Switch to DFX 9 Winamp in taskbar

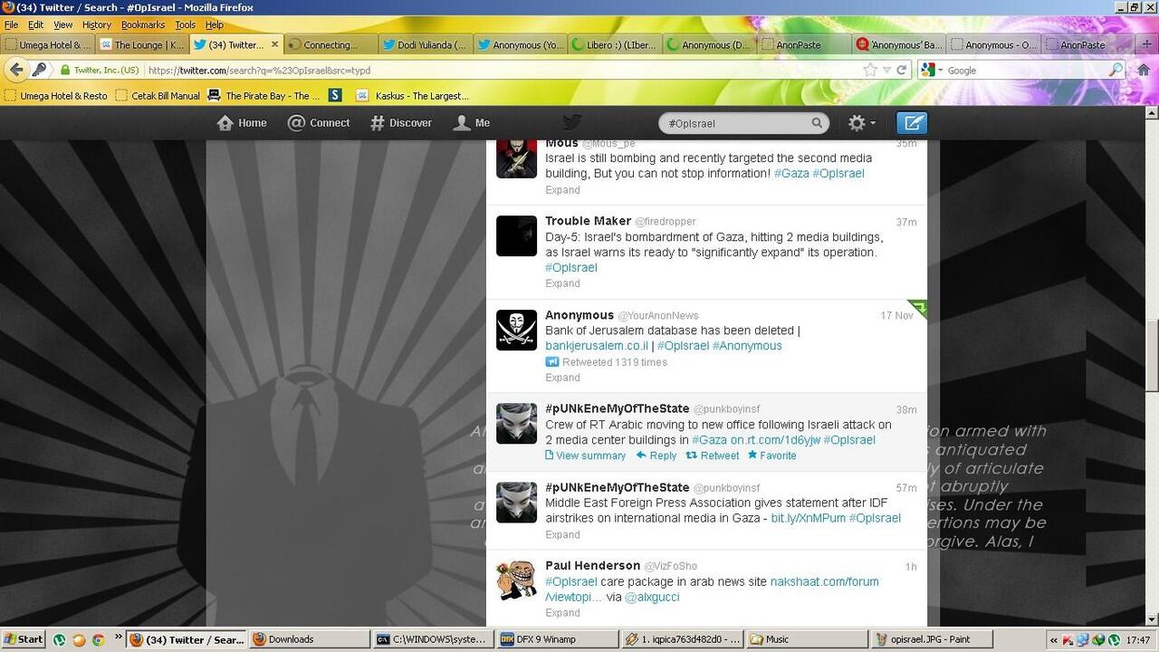pos(557,639)
